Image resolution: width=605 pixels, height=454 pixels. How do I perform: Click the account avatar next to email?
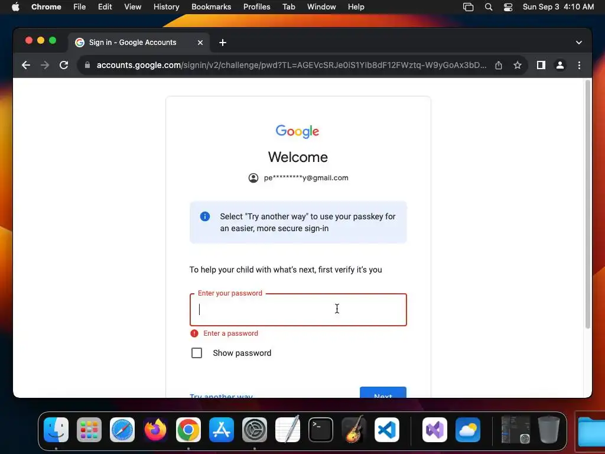pyautogui.click(x=253, y=178)
